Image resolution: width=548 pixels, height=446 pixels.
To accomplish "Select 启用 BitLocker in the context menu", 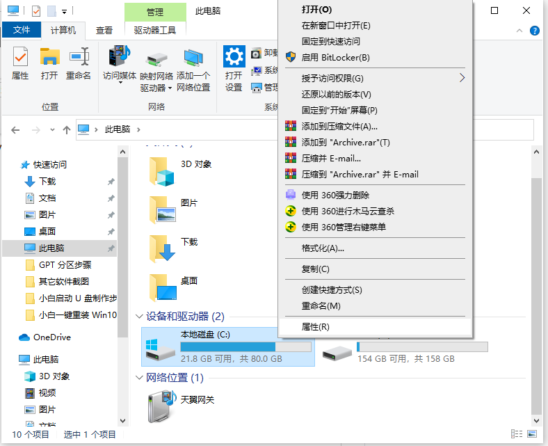I will tap(335, 57).
